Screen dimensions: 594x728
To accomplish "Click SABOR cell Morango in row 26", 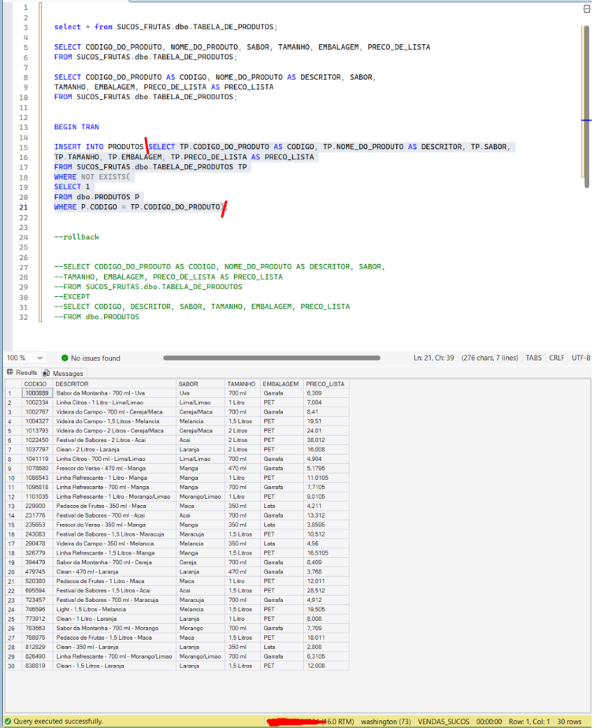I will [200, 628].
